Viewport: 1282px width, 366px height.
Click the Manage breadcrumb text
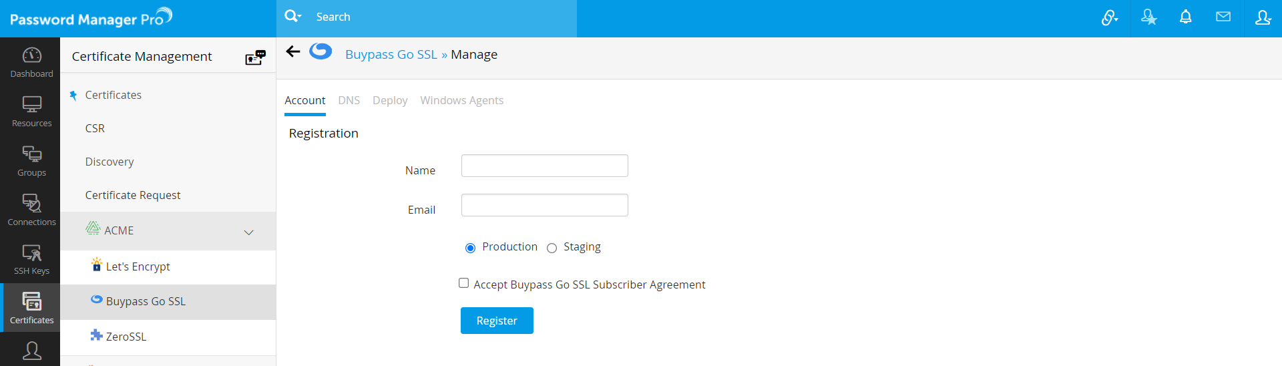[x=474, y=54]
